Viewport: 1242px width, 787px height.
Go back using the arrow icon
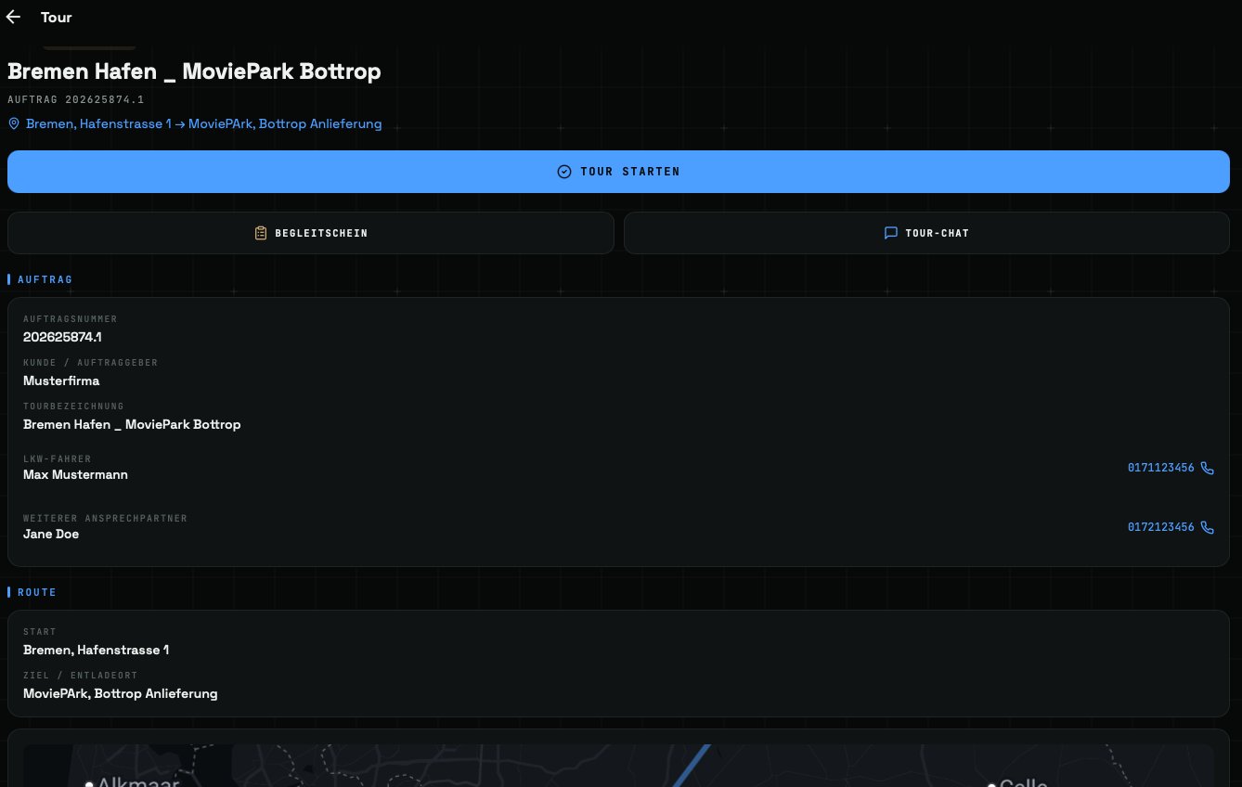pyautogui.click(x=13, y=17)
